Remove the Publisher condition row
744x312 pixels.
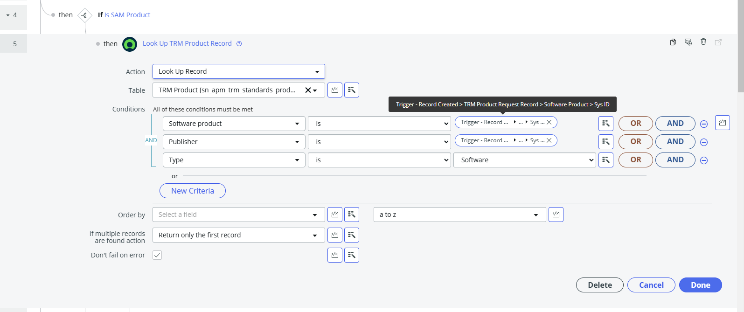(704, 142)
